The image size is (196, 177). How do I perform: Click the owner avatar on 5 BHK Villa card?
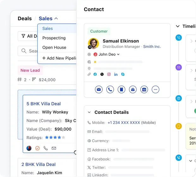[29, 148]
